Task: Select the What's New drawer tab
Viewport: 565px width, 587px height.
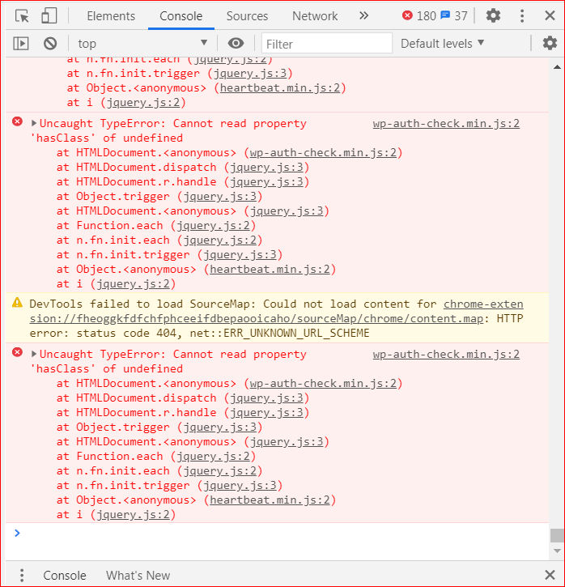Action: click(x=138, y=576)
